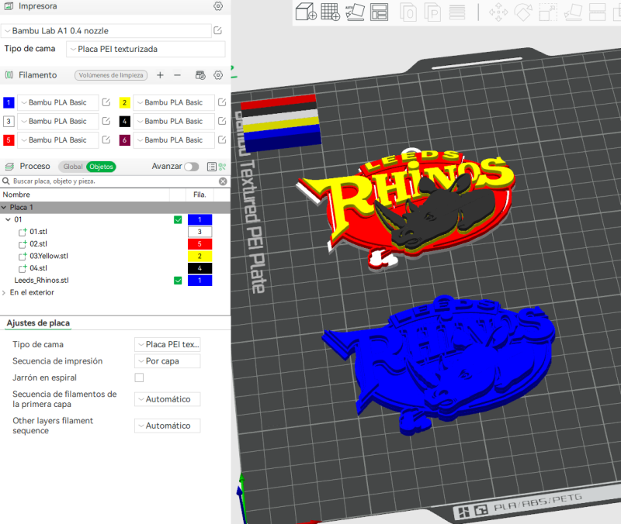
Task: Open Other layers filament sequence dropdown
Action: (167, 426)
